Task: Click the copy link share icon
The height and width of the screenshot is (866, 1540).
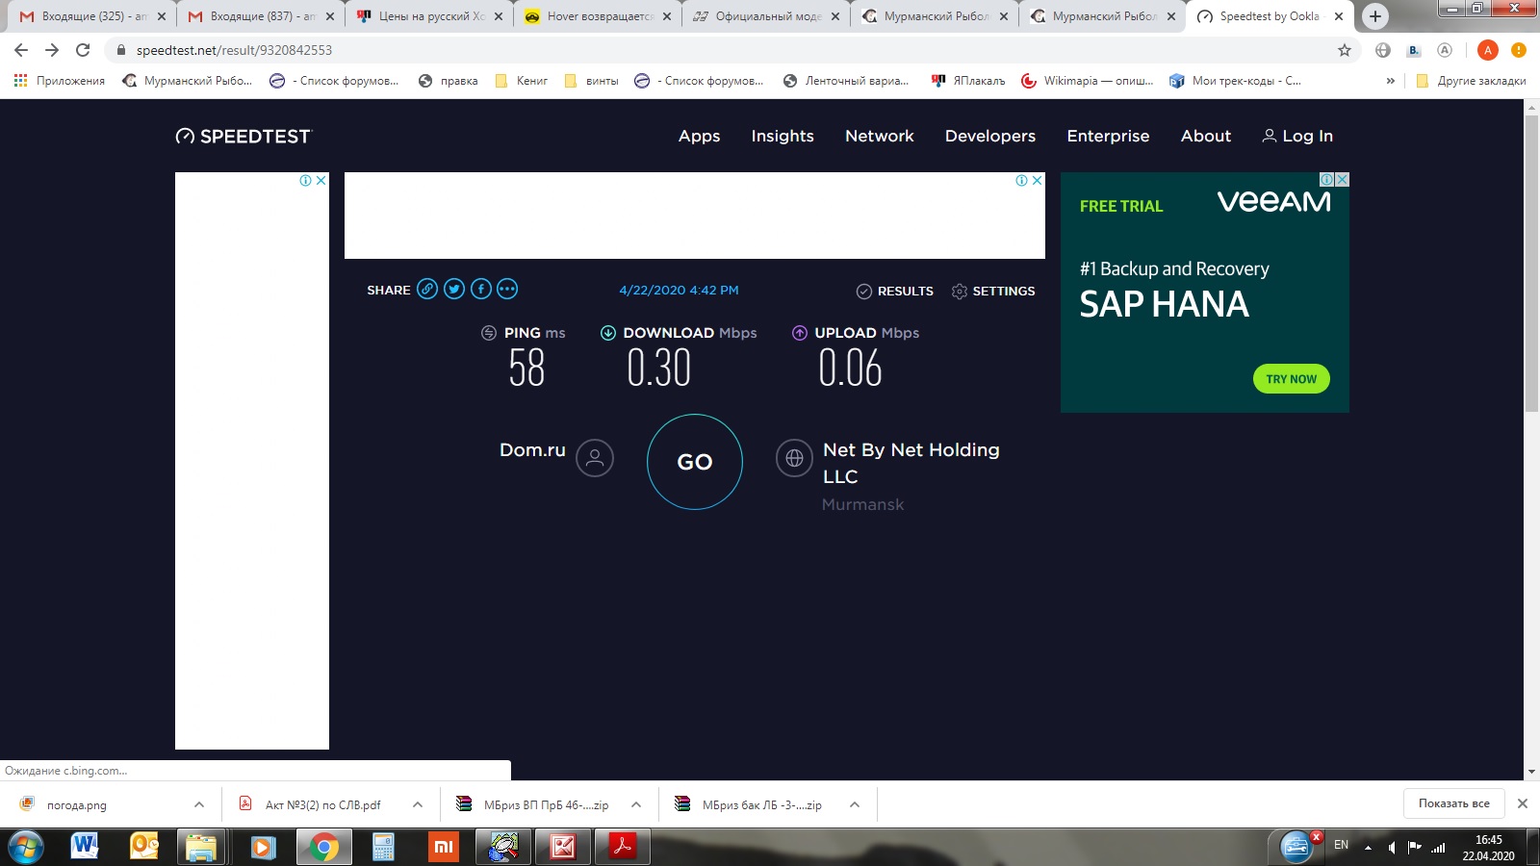Action: tap(427, 289)
